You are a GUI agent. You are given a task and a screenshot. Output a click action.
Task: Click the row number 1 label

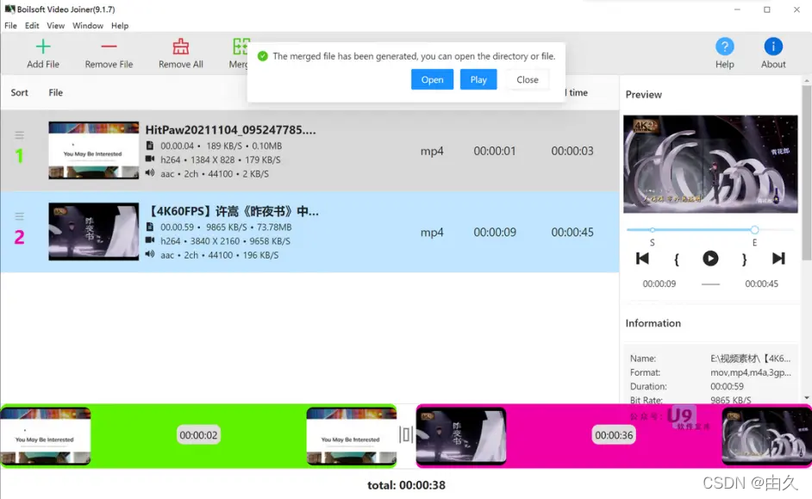coord(19,156)
